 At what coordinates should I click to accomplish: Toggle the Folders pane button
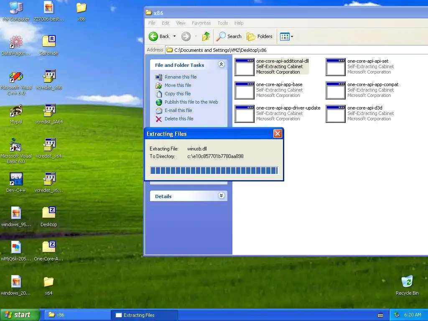tap(259, 36)
